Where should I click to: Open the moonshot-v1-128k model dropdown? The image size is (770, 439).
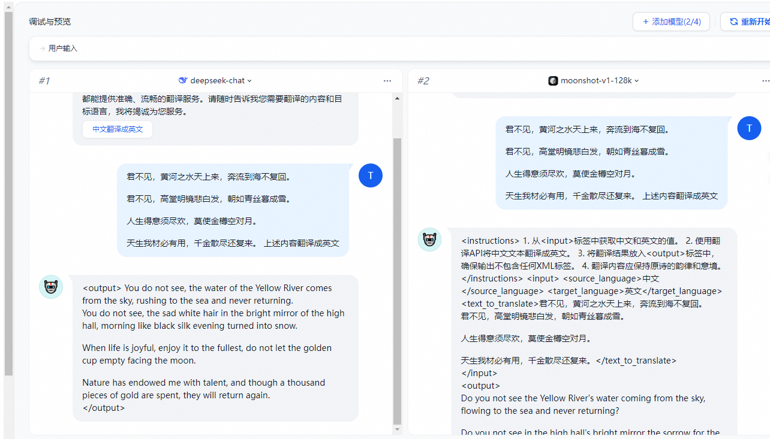[x=594, y=80]
